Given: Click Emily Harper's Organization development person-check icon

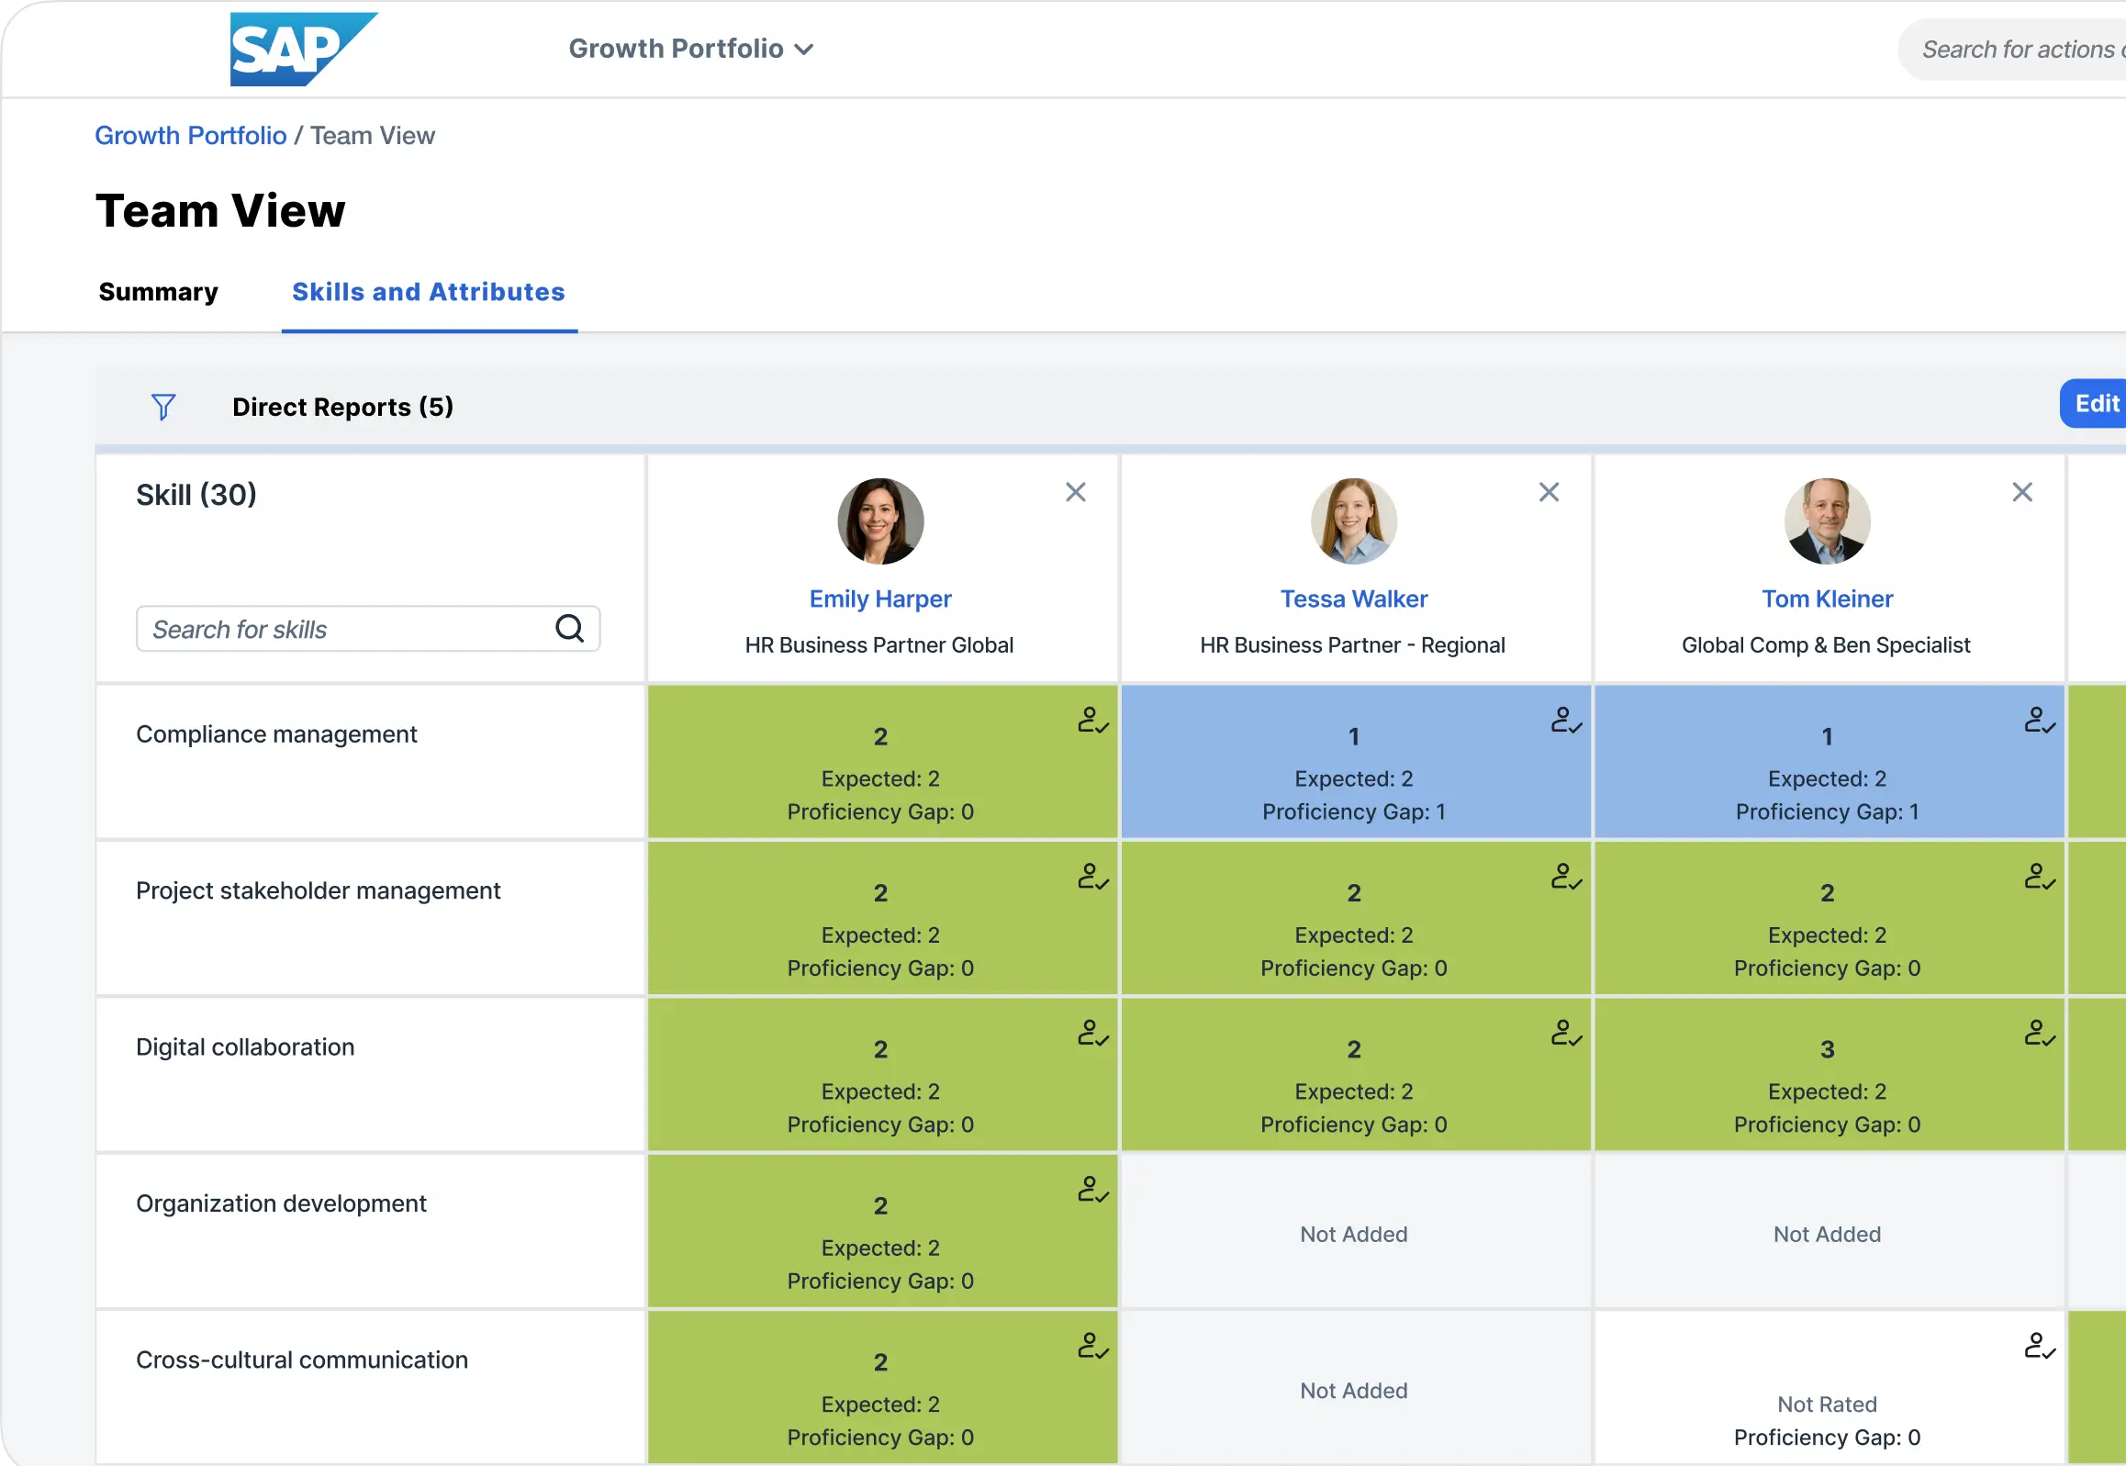Looking at the screenshot, I should 1092,1191.
